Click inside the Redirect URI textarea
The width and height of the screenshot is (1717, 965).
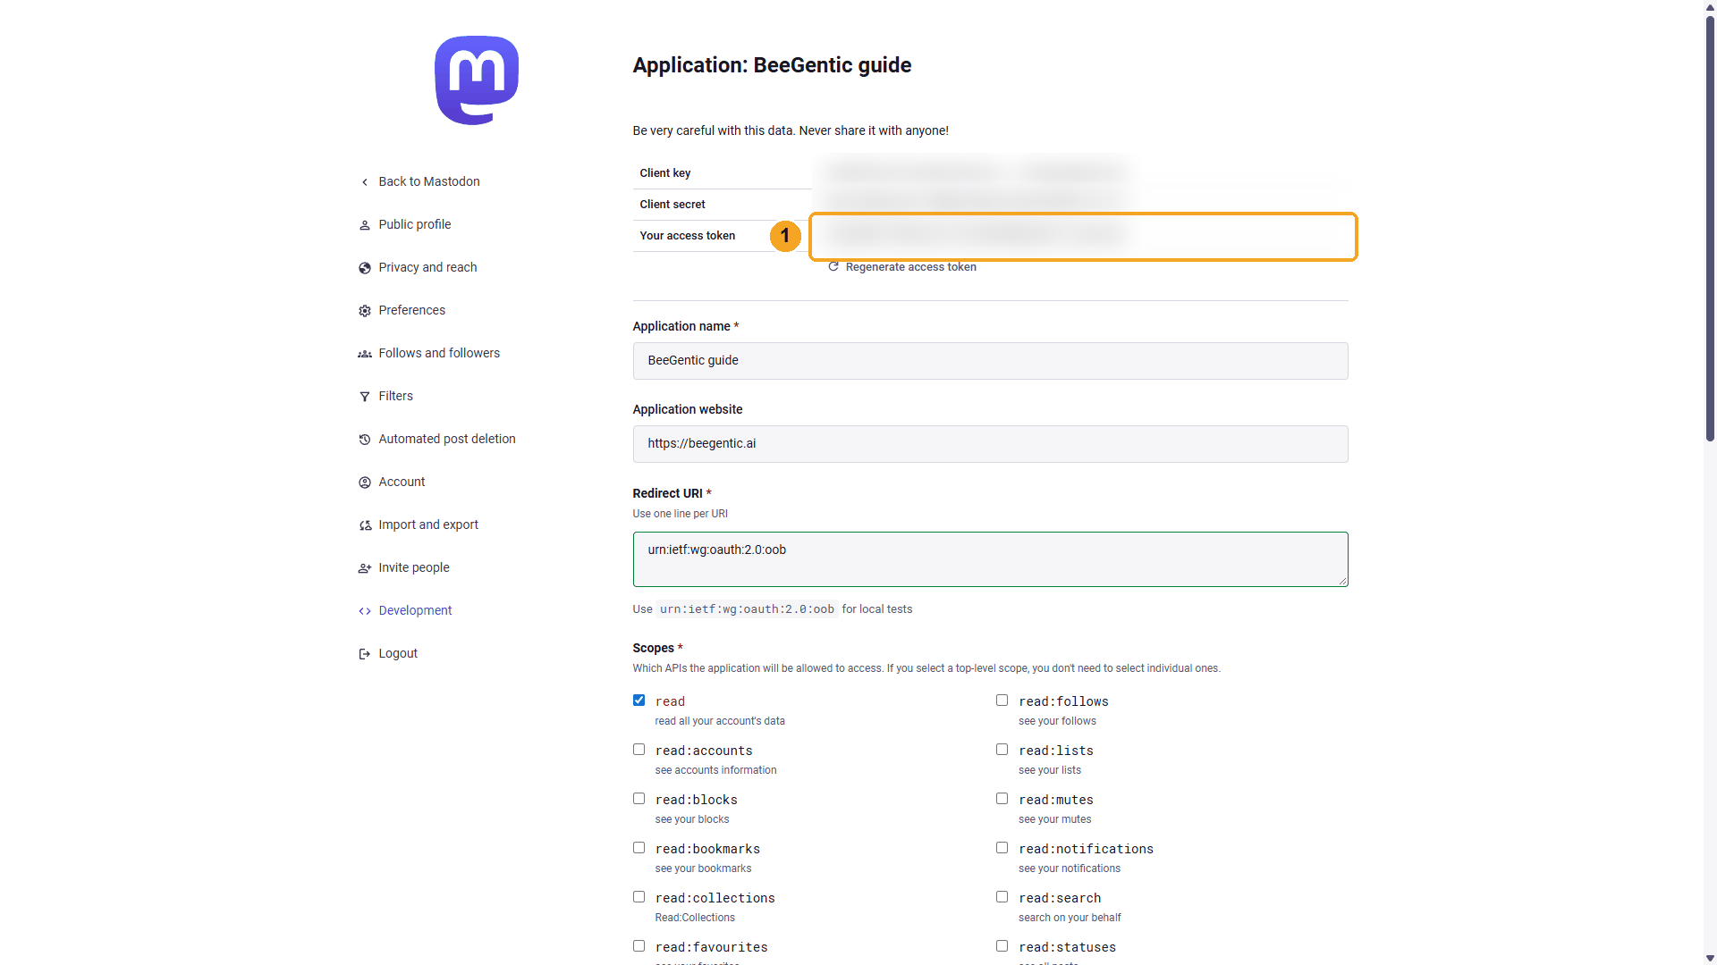coord(990,559)
